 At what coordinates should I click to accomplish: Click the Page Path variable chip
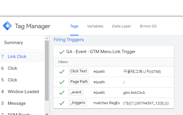click(x=79, y=82)
